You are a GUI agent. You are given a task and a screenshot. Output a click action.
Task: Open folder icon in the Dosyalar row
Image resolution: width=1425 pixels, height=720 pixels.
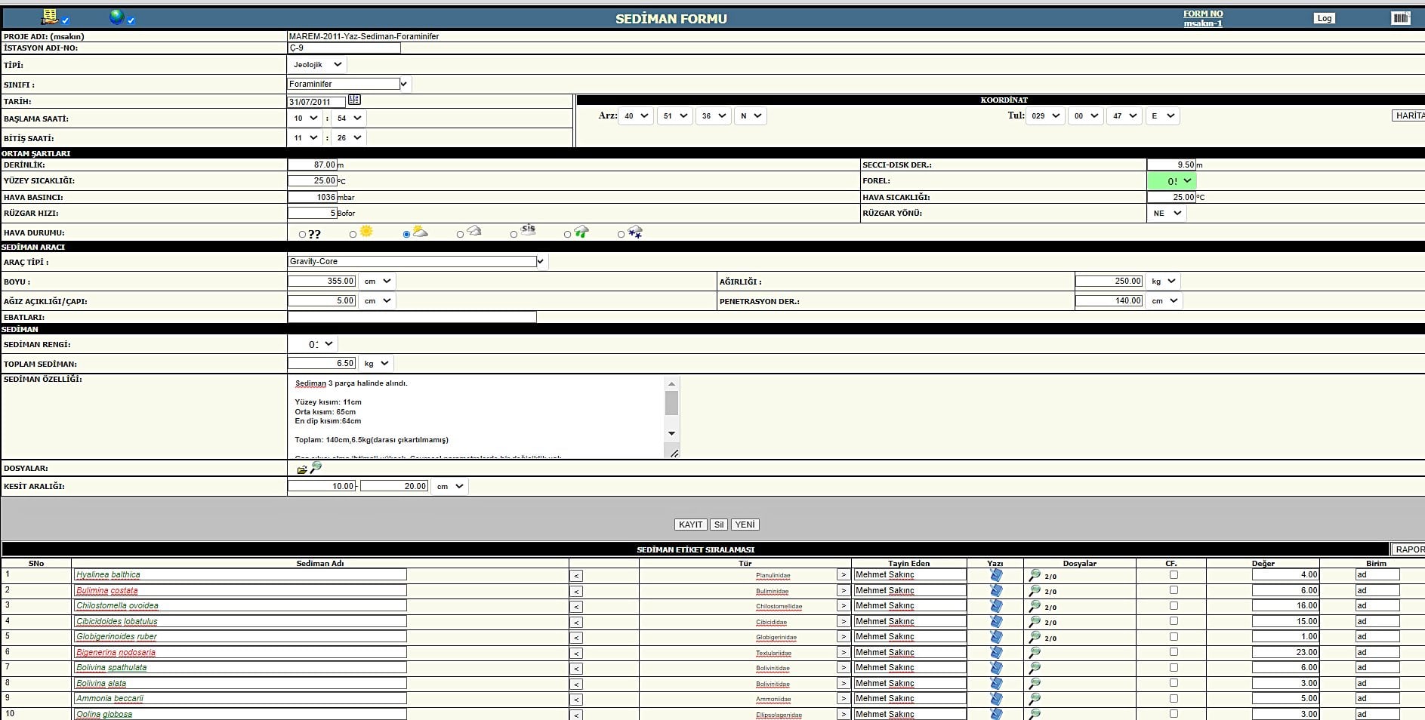point(302,469)
